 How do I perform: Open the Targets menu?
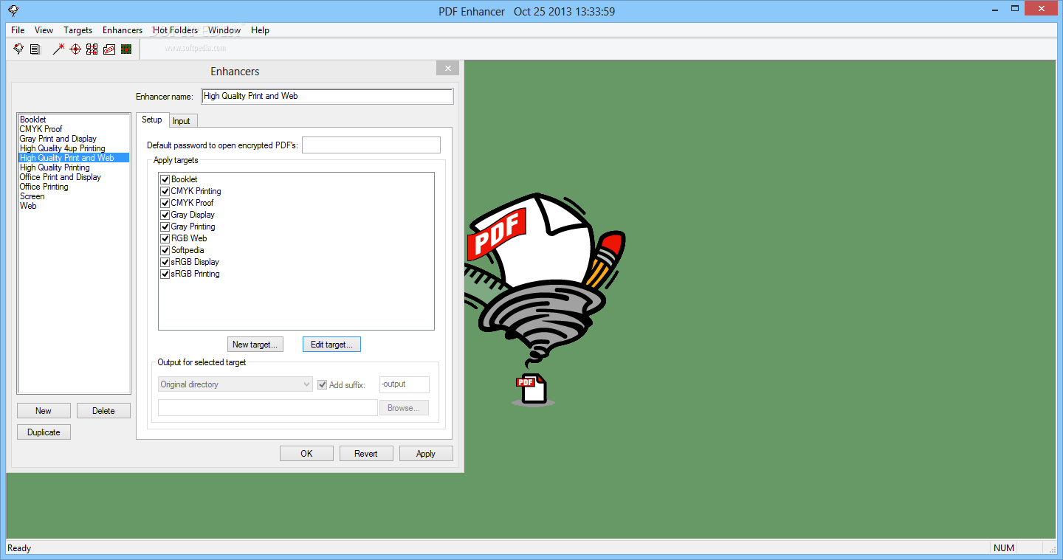78,30
